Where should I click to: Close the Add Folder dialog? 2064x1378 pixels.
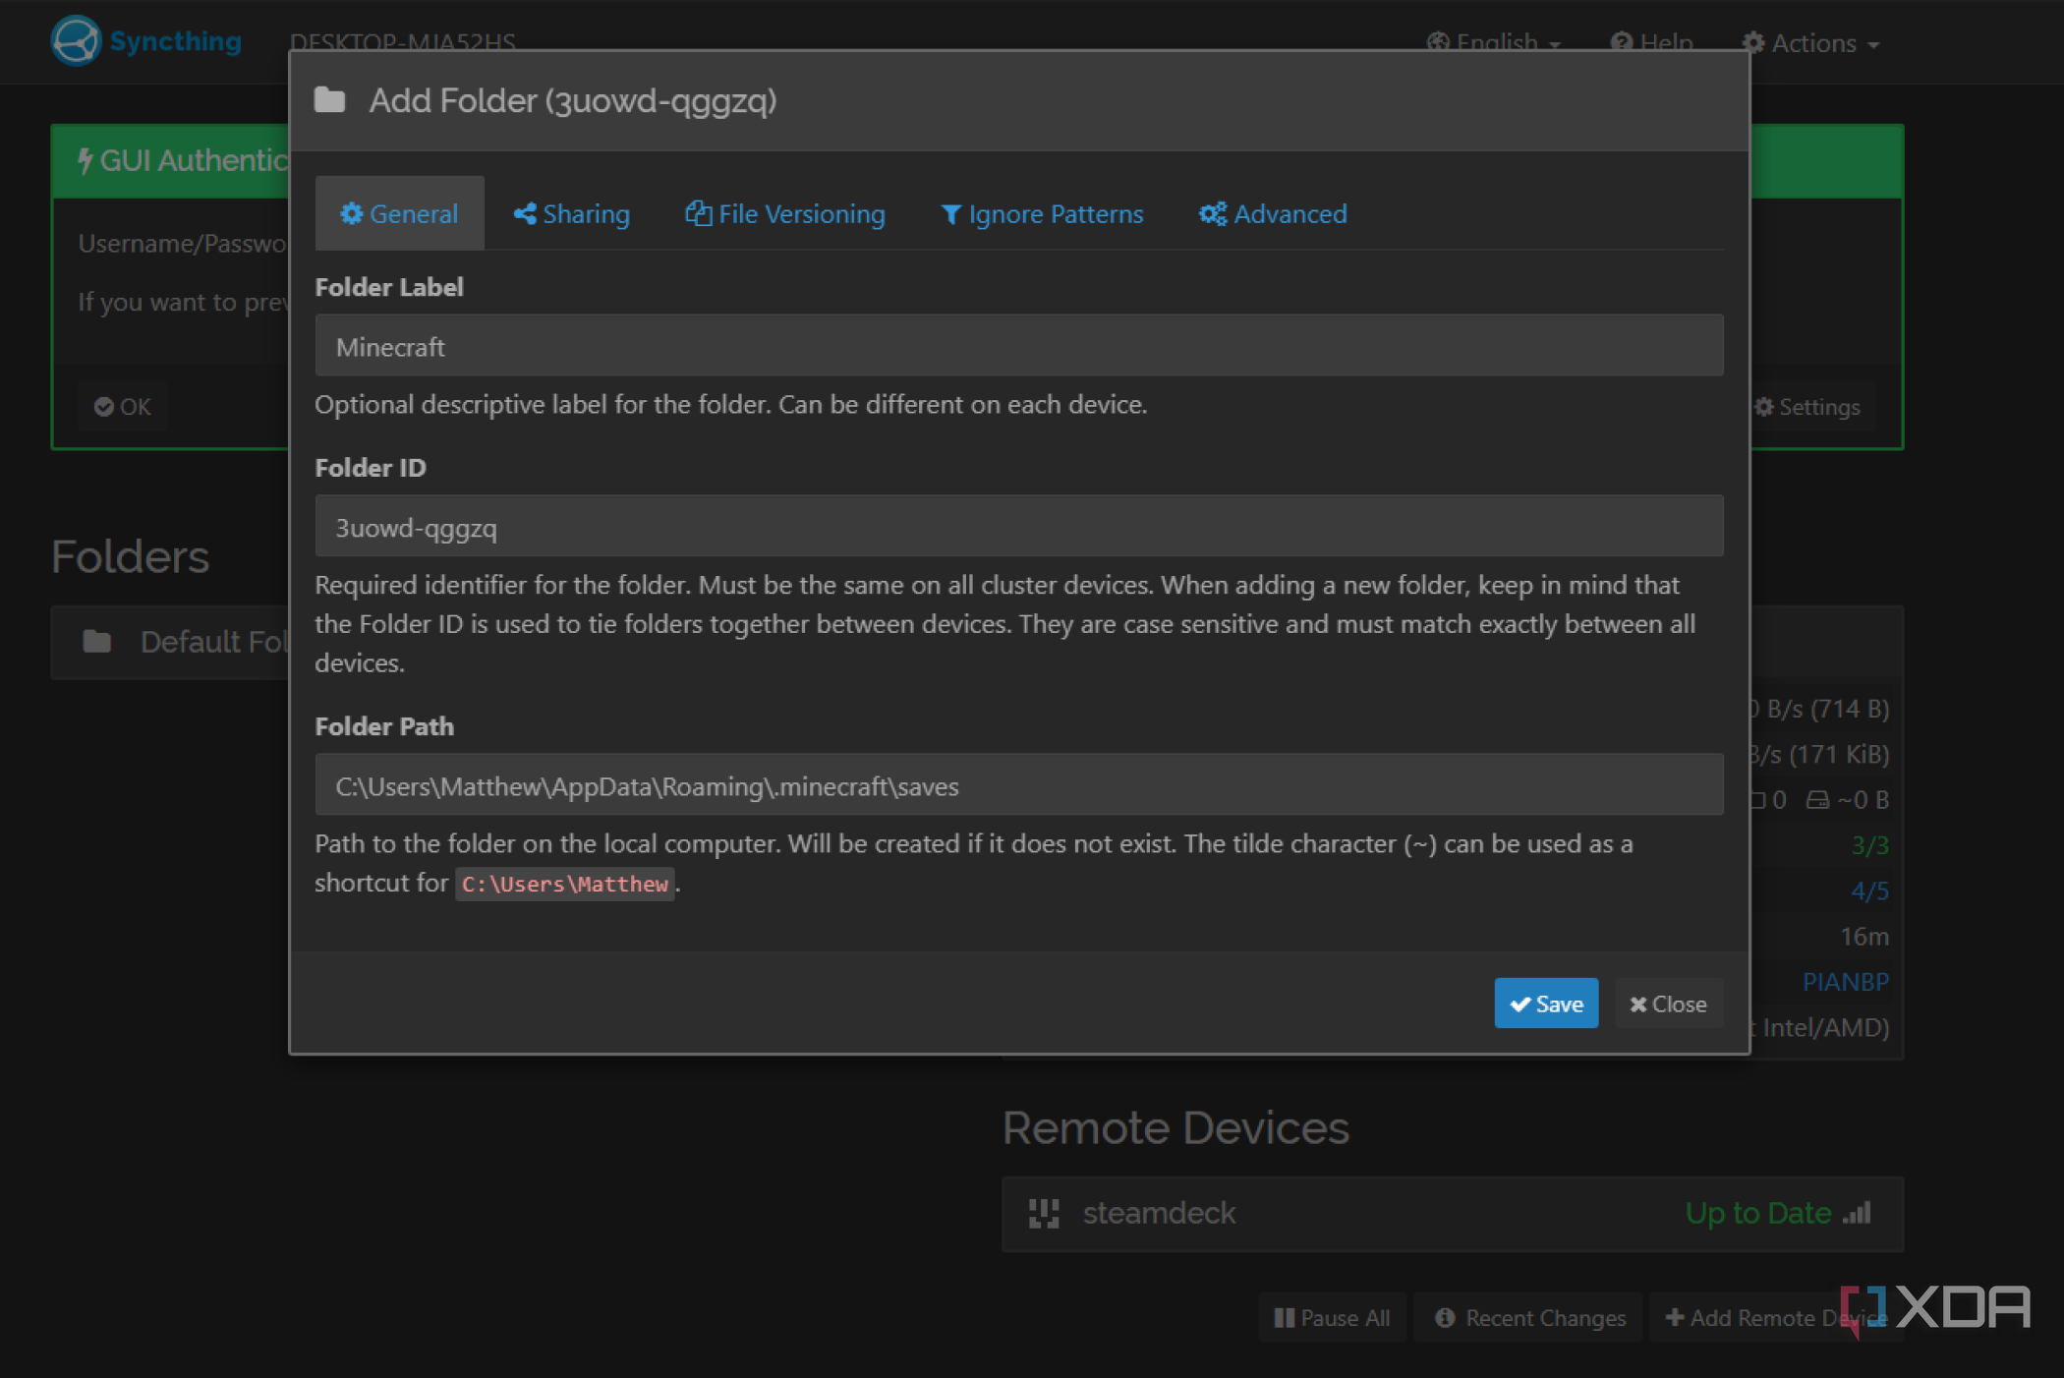1668,1004
